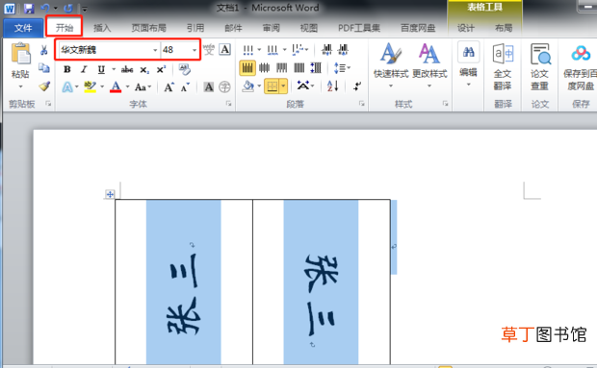Copy selection using the copy icon
This screenshot has height=368, width=597.
coord(43,68)
